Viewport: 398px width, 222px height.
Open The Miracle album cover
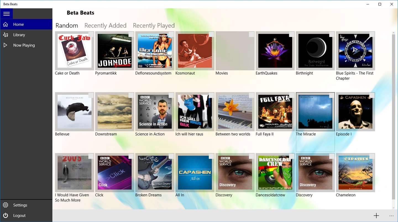(315, 112)
